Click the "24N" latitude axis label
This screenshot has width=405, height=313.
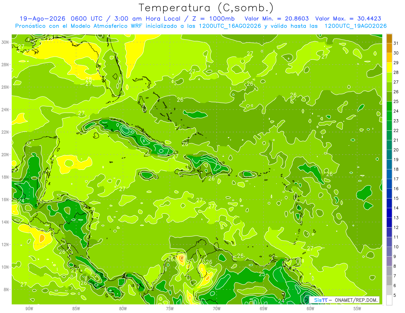[5, 110]
